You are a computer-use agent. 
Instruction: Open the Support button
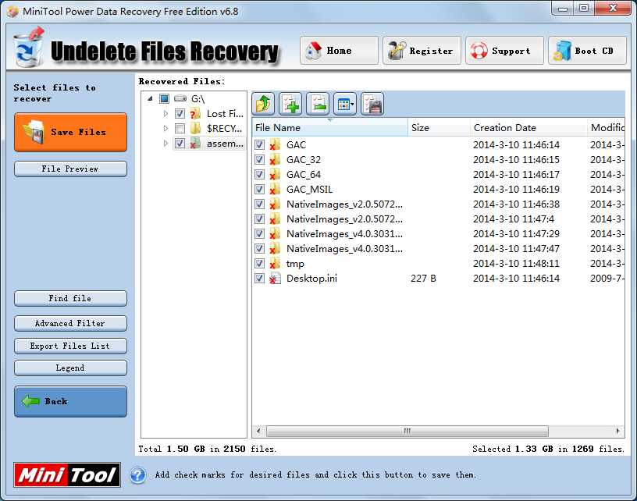click(504, 51)
